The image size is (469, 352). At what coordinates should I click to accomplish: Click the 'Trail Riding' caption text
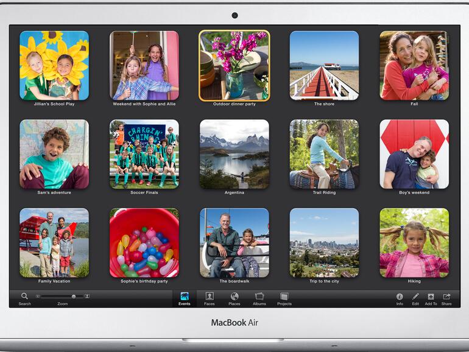(324, 192)
